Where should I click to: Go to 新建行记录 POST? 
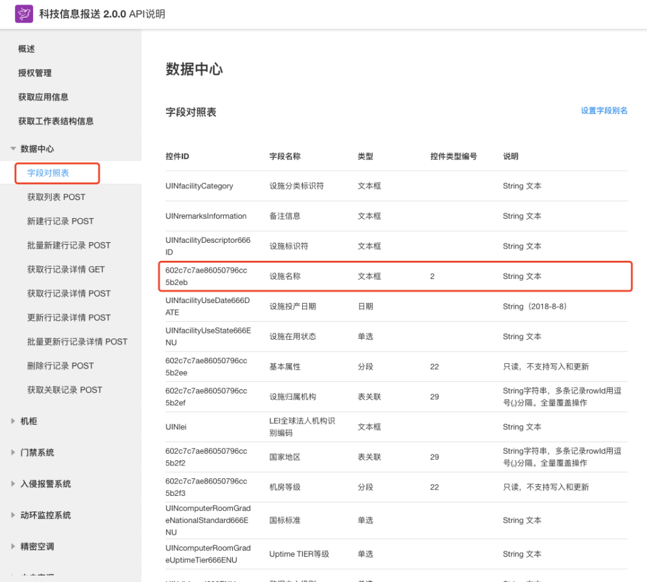[60, 221]
